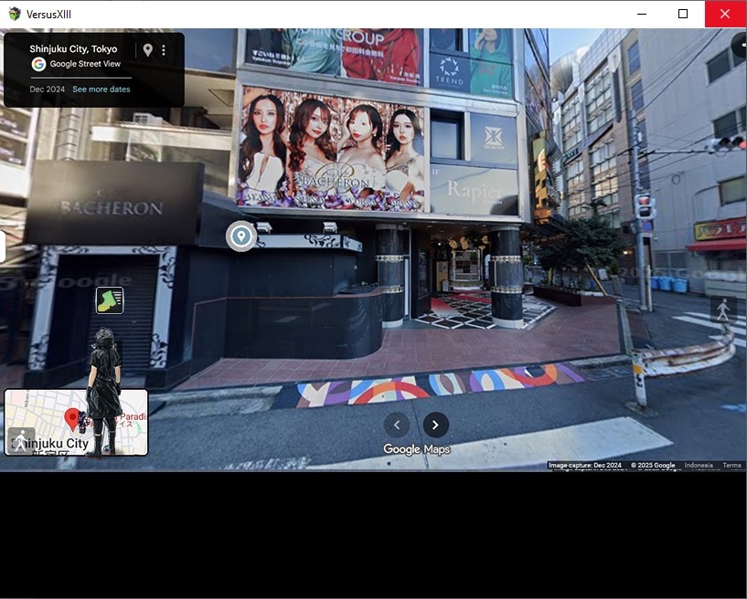Click the See more dates link
Image resolution: width=747 pixels, height=599 pixels.
click(101, 89)
